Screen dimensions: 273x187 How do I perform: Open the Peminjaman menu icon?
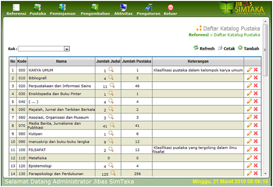63,7
